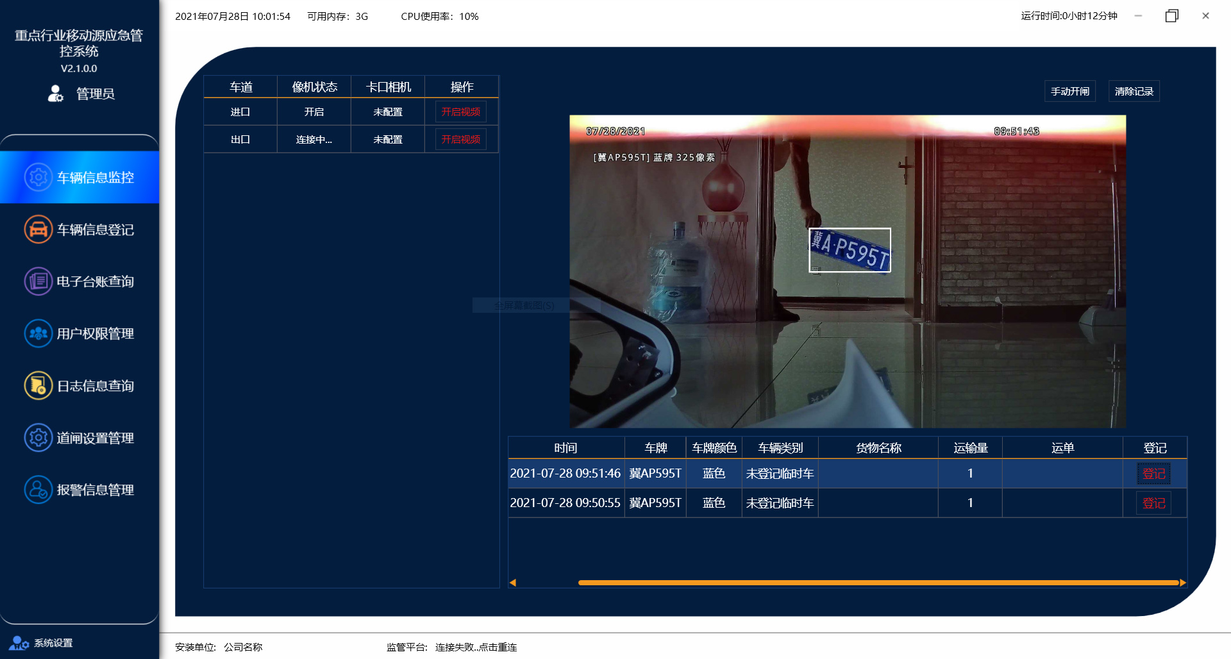Select the 车辆信息登记 menu item
Screen dimensions: 1231x659
(x=95, y=229)
